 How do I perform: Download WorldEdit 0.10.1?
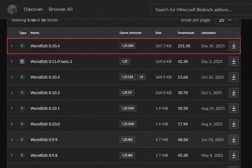tap(234, 108)
